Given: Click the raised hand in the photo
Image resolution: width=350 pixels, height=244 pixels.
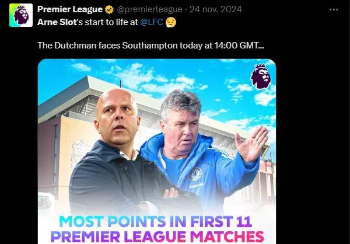Looking at the screenshot, I should (x=251, y=144).
